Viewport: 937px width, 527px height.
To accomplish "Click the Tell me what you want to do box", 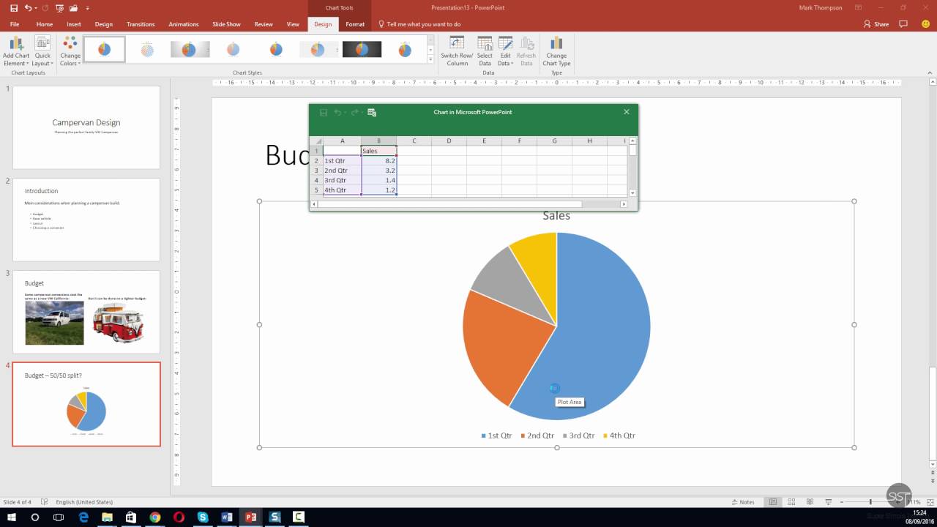I will pyautogui.click(x=419, y=24).
